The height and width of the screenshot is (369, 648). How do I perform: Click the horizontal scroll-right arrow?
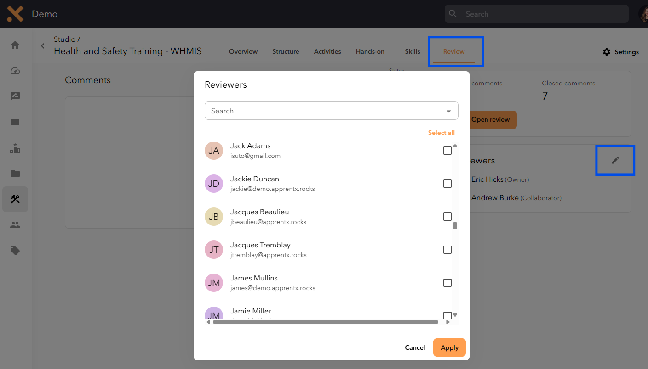pos(448,322)
